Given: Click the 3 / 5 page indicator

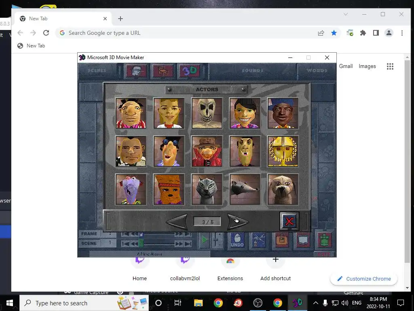Looking at the screenshot, I should pos(207,222).
